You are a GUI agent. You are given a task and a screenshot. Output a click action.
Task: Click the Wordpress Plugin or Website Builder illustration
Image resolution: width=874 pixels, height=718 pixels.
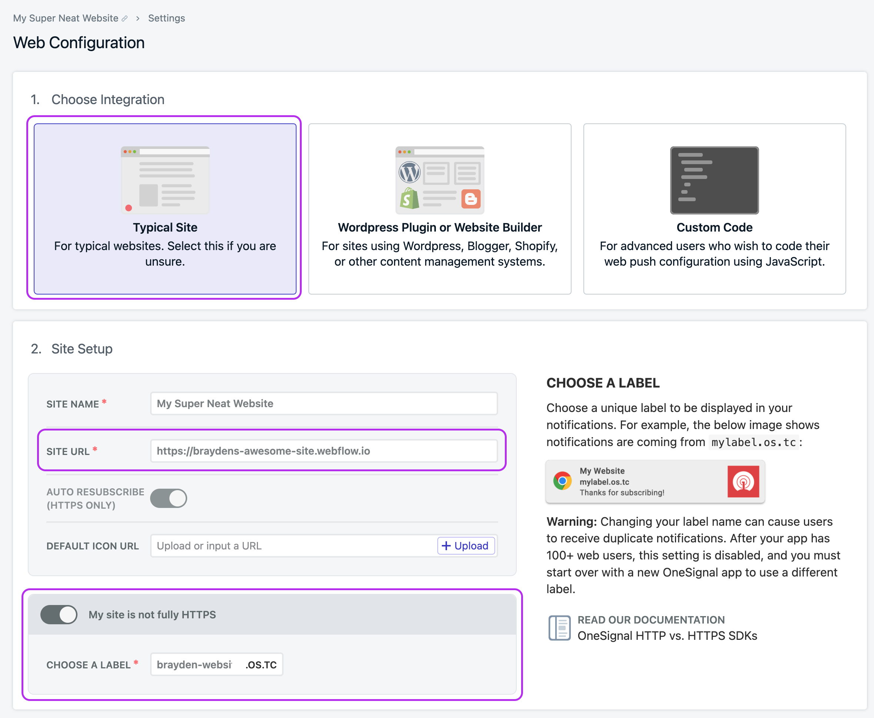click(x=440, y=180)
